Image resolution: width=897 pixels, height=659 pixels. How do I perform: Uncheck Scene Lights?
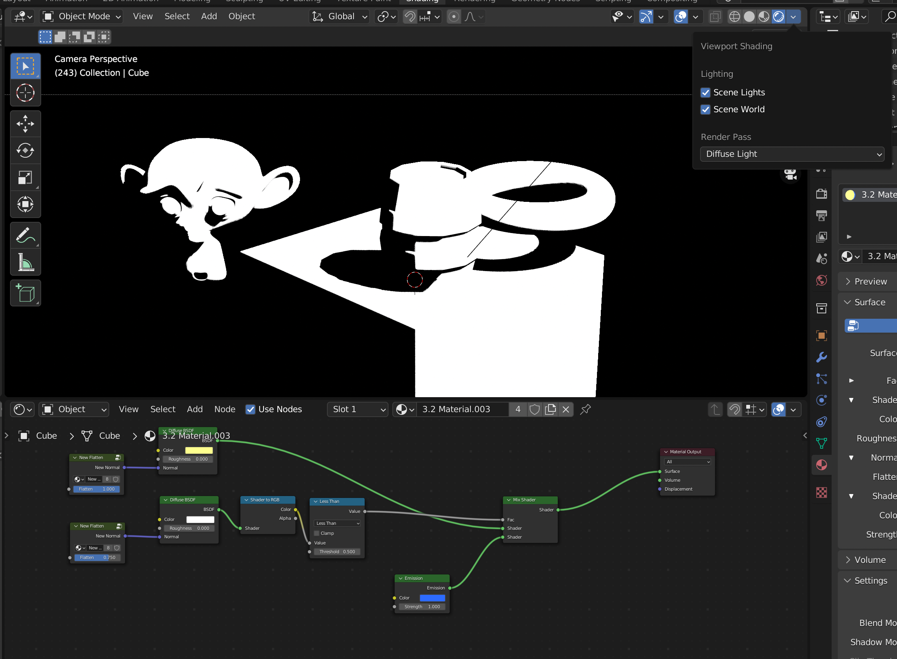click(705, 93)
